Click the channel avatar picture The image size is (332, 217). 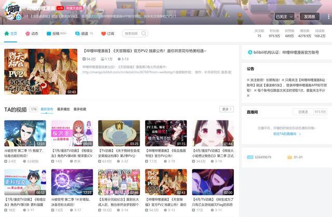point(12,11)
